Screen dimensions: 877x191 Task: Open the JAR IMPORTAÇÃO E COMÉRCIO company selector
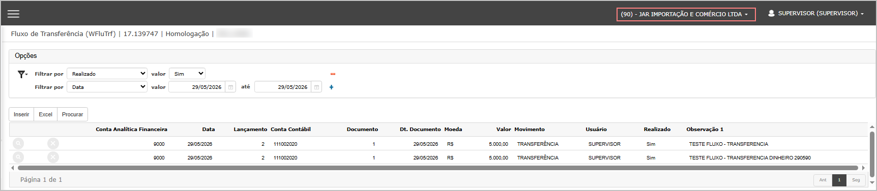click(x=686, y=14)
